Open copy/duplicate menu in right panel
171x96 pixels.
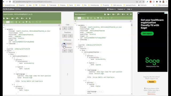pyautogui.click(x=118, y=14)
